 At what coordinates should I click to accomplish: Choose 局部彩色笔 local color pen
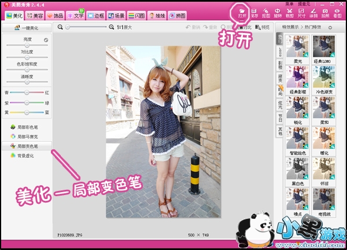pos(24,127)
